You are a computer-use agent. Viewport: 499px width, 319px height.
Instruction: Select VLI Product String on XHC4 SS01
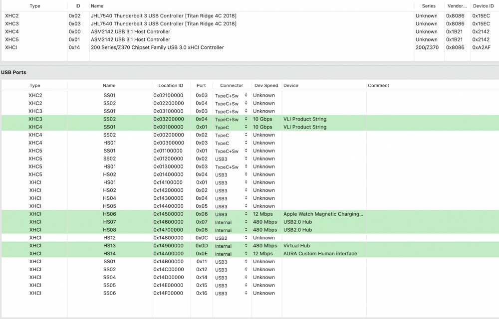pyautogui.click(x=305, y=127)
